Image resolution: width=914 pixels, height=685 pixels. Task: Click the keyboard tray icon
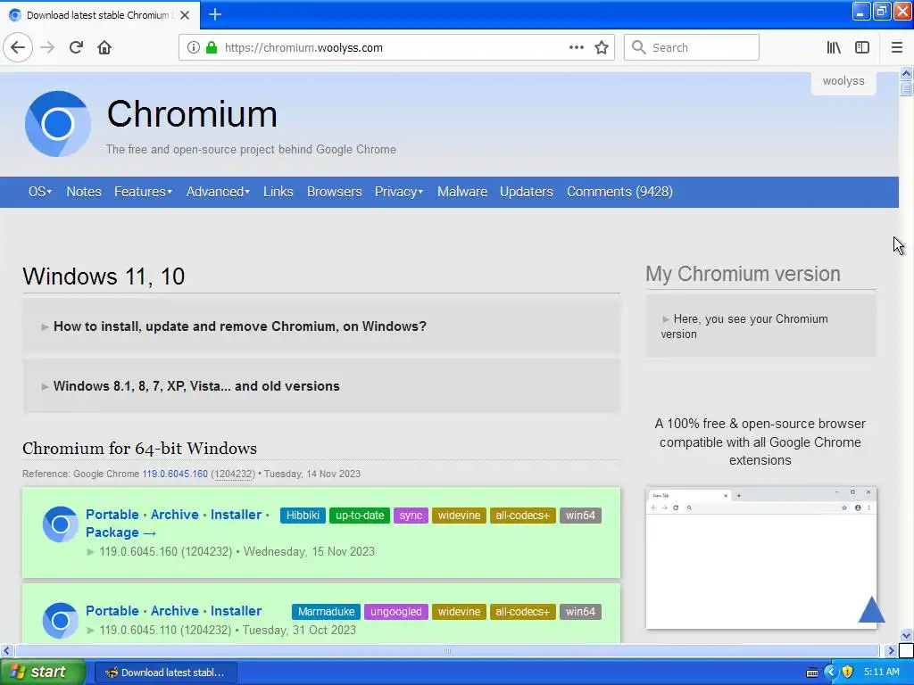pos(812,673)
